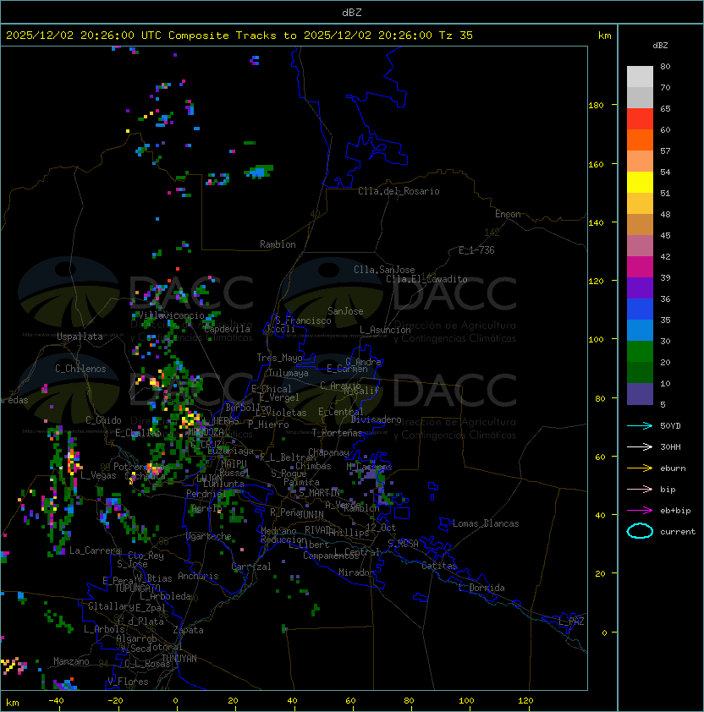
Task: Click the white 30HM arrow legend icon
Action: [x=640, y=446]
